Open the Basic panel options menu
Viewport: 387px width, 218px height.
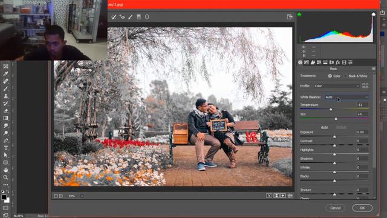374,68
